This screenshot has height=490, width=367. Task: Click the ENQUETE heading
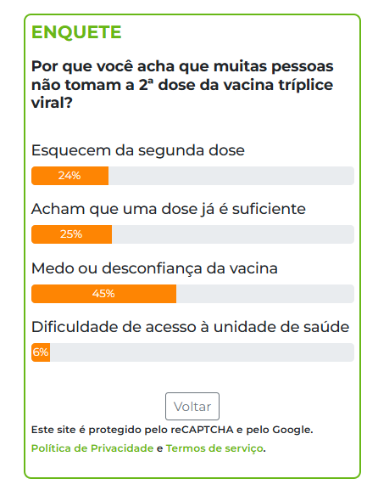click(76, 32)
